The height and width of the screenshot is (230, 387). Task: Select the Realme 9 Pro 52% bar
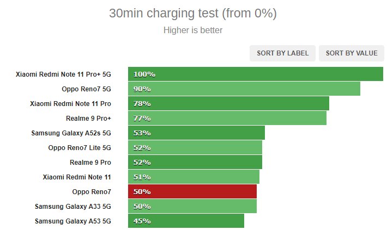tap(195, 162)
